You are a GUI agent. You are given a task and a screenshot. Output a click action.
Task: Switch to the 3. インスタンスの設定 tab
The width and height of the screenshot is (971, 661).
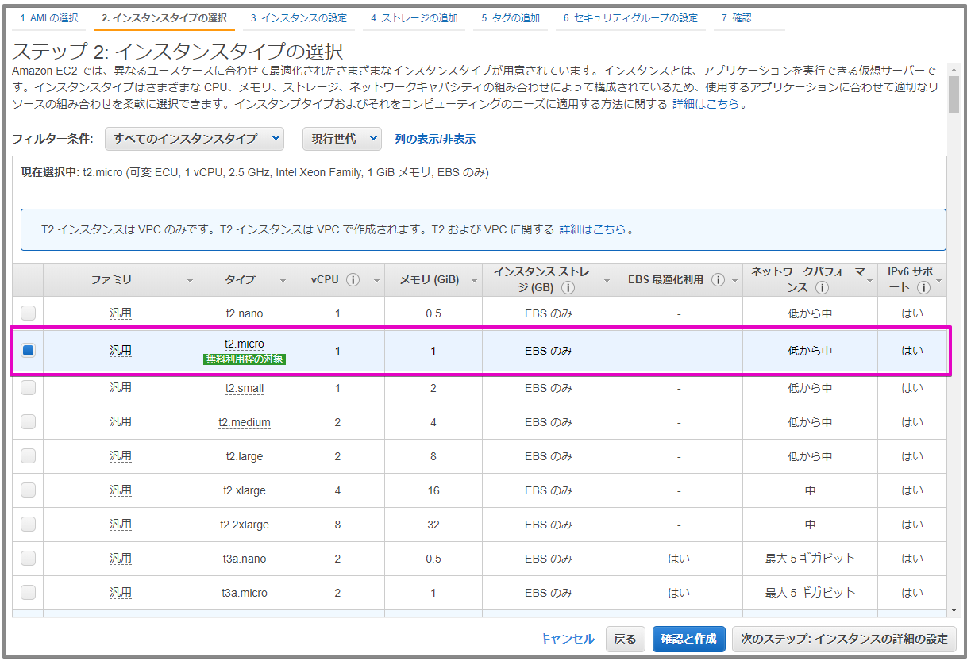pos(299,18)
